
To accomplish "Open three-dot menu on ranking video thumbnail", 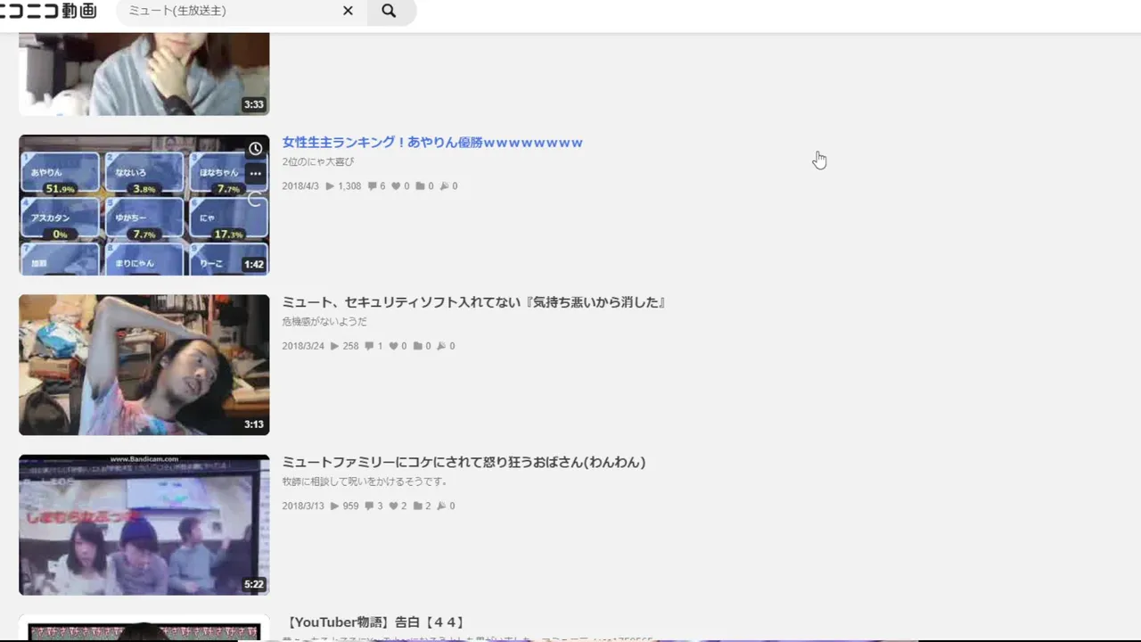I will click(256, 173).
